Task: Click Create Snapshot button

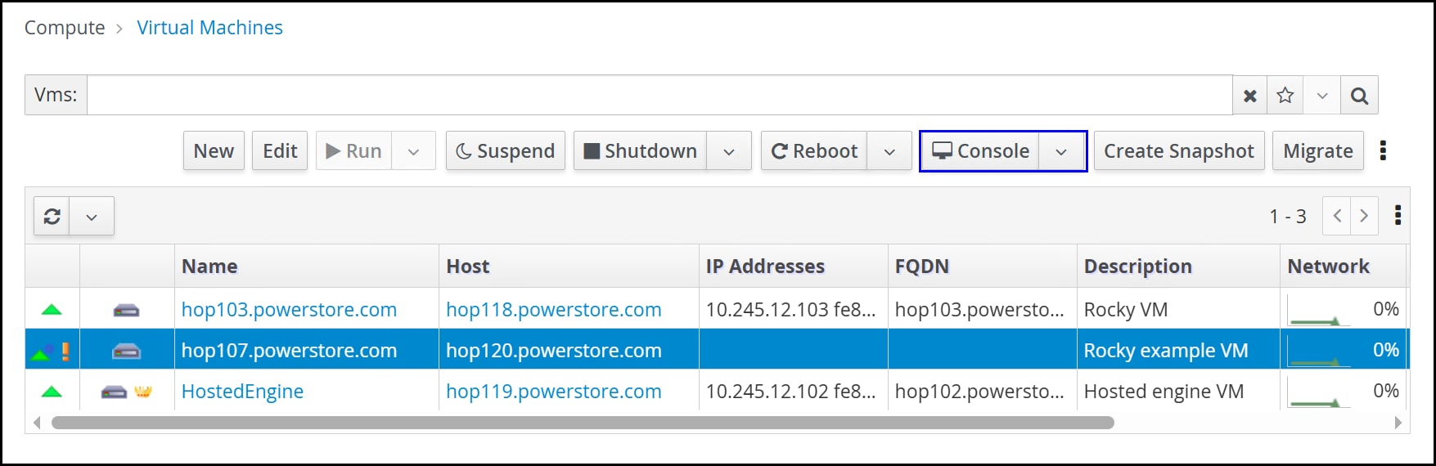Action: point(1179,151)
